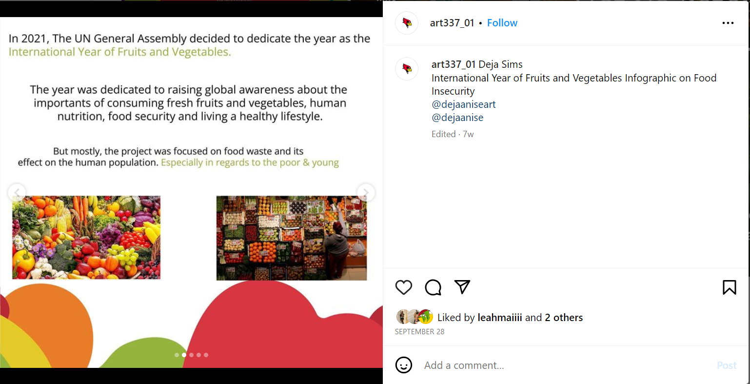View the '2 others' likes list
The image size is (750, 384).
tap(564, 318)
